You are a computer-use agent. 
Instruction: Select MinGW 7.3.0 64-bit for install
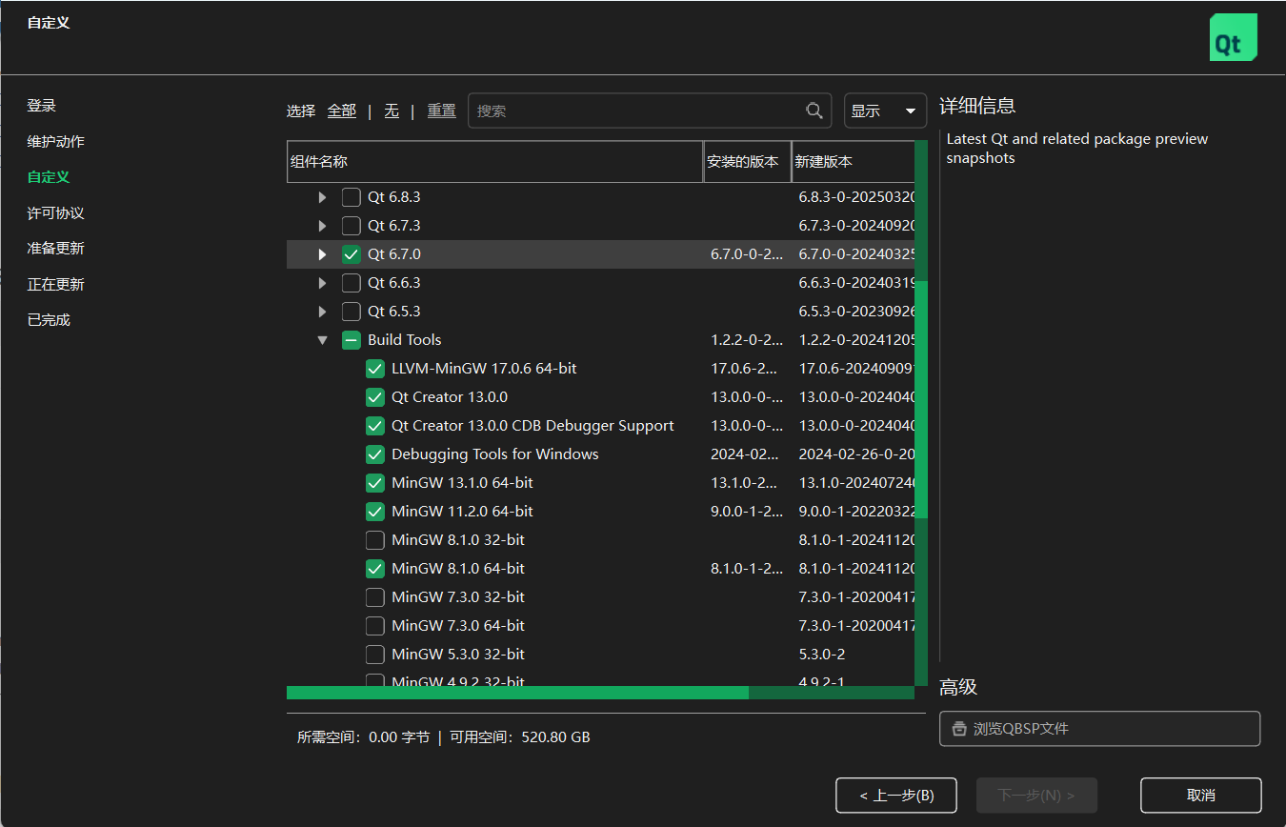point(374,625)
